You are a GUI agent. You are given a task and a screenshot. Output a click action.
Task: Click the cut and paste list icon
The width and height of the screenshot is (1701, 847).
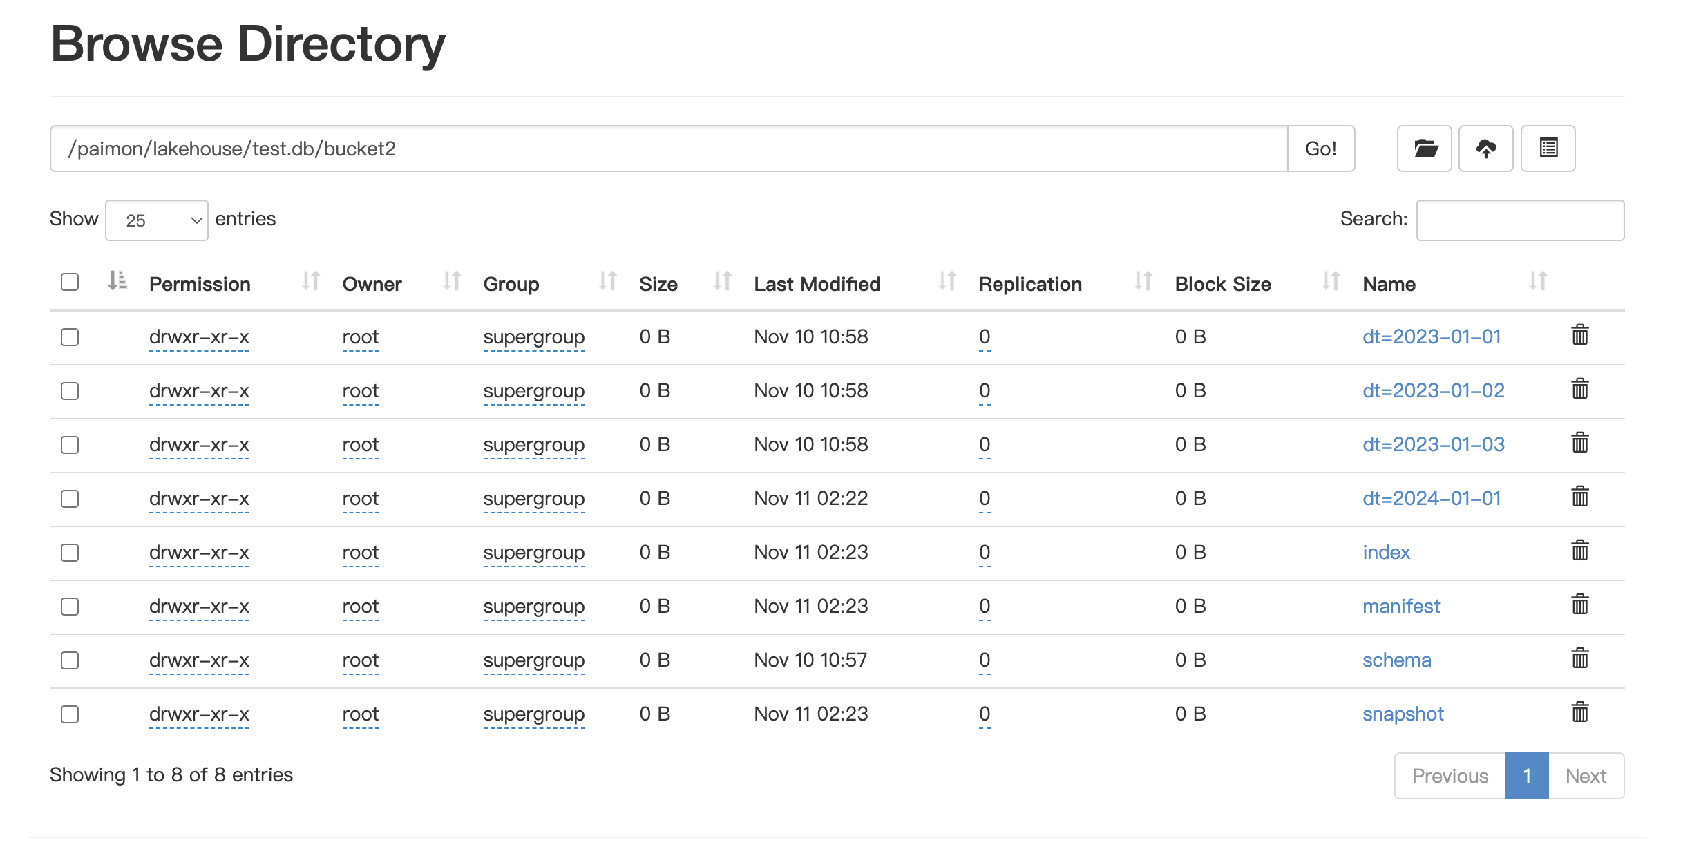[x=1548, y=149]
